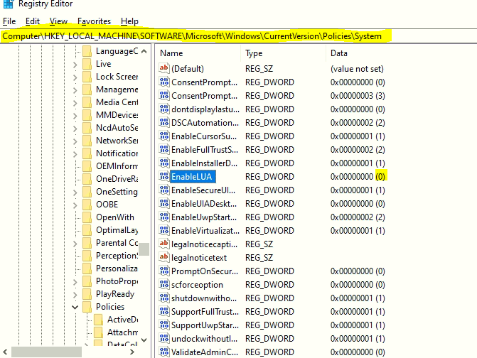The height and width of the screenshot is (358, 477).
Task: Click the DWORD icon beside SupportUwpStar...
Action: click(x=164, y=325)
